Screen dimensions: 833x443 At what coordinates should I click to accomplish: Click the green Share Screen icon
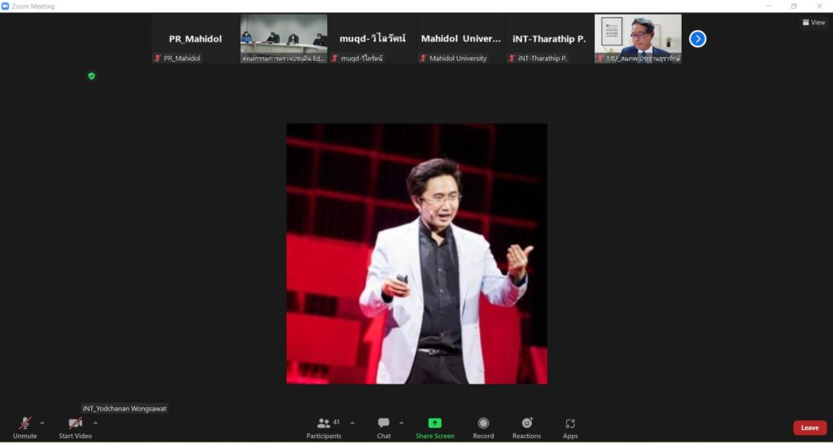[x=434, y=423]
